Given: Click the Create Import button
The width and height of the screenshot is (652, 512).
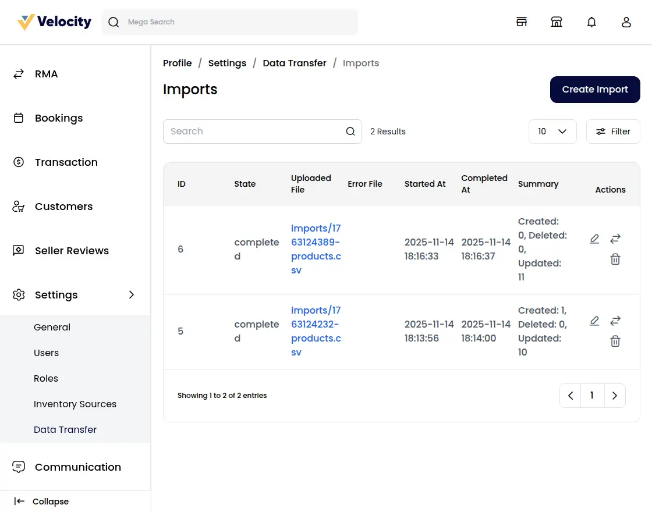Looking at the screenshot, I should coord(594,89).
